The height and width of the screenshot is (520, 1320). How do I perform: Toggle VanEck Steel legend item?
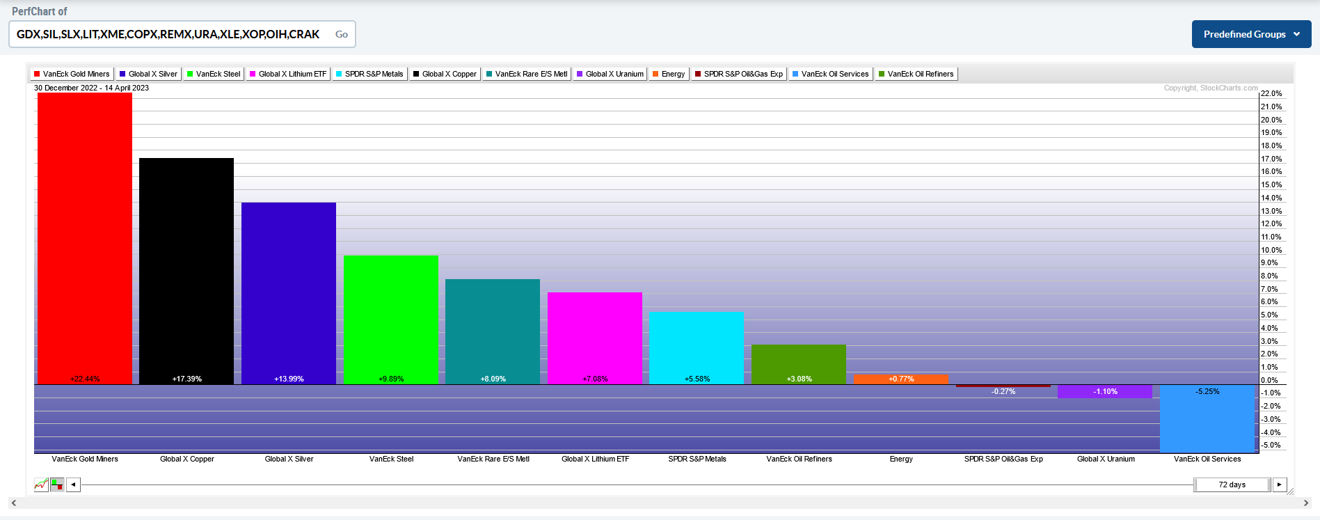[214, 74]
